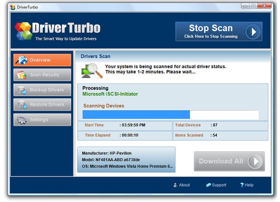The image size is (280, 202).
Task: Close the DriverTurbo window
Action: coord(264,6)
